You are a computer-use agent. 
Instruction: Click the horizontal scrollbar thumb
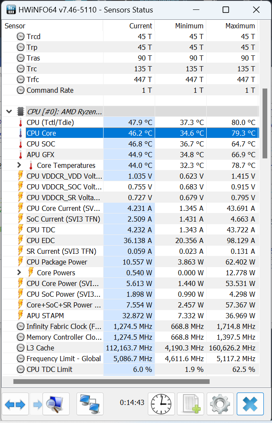tap(111, 381)
